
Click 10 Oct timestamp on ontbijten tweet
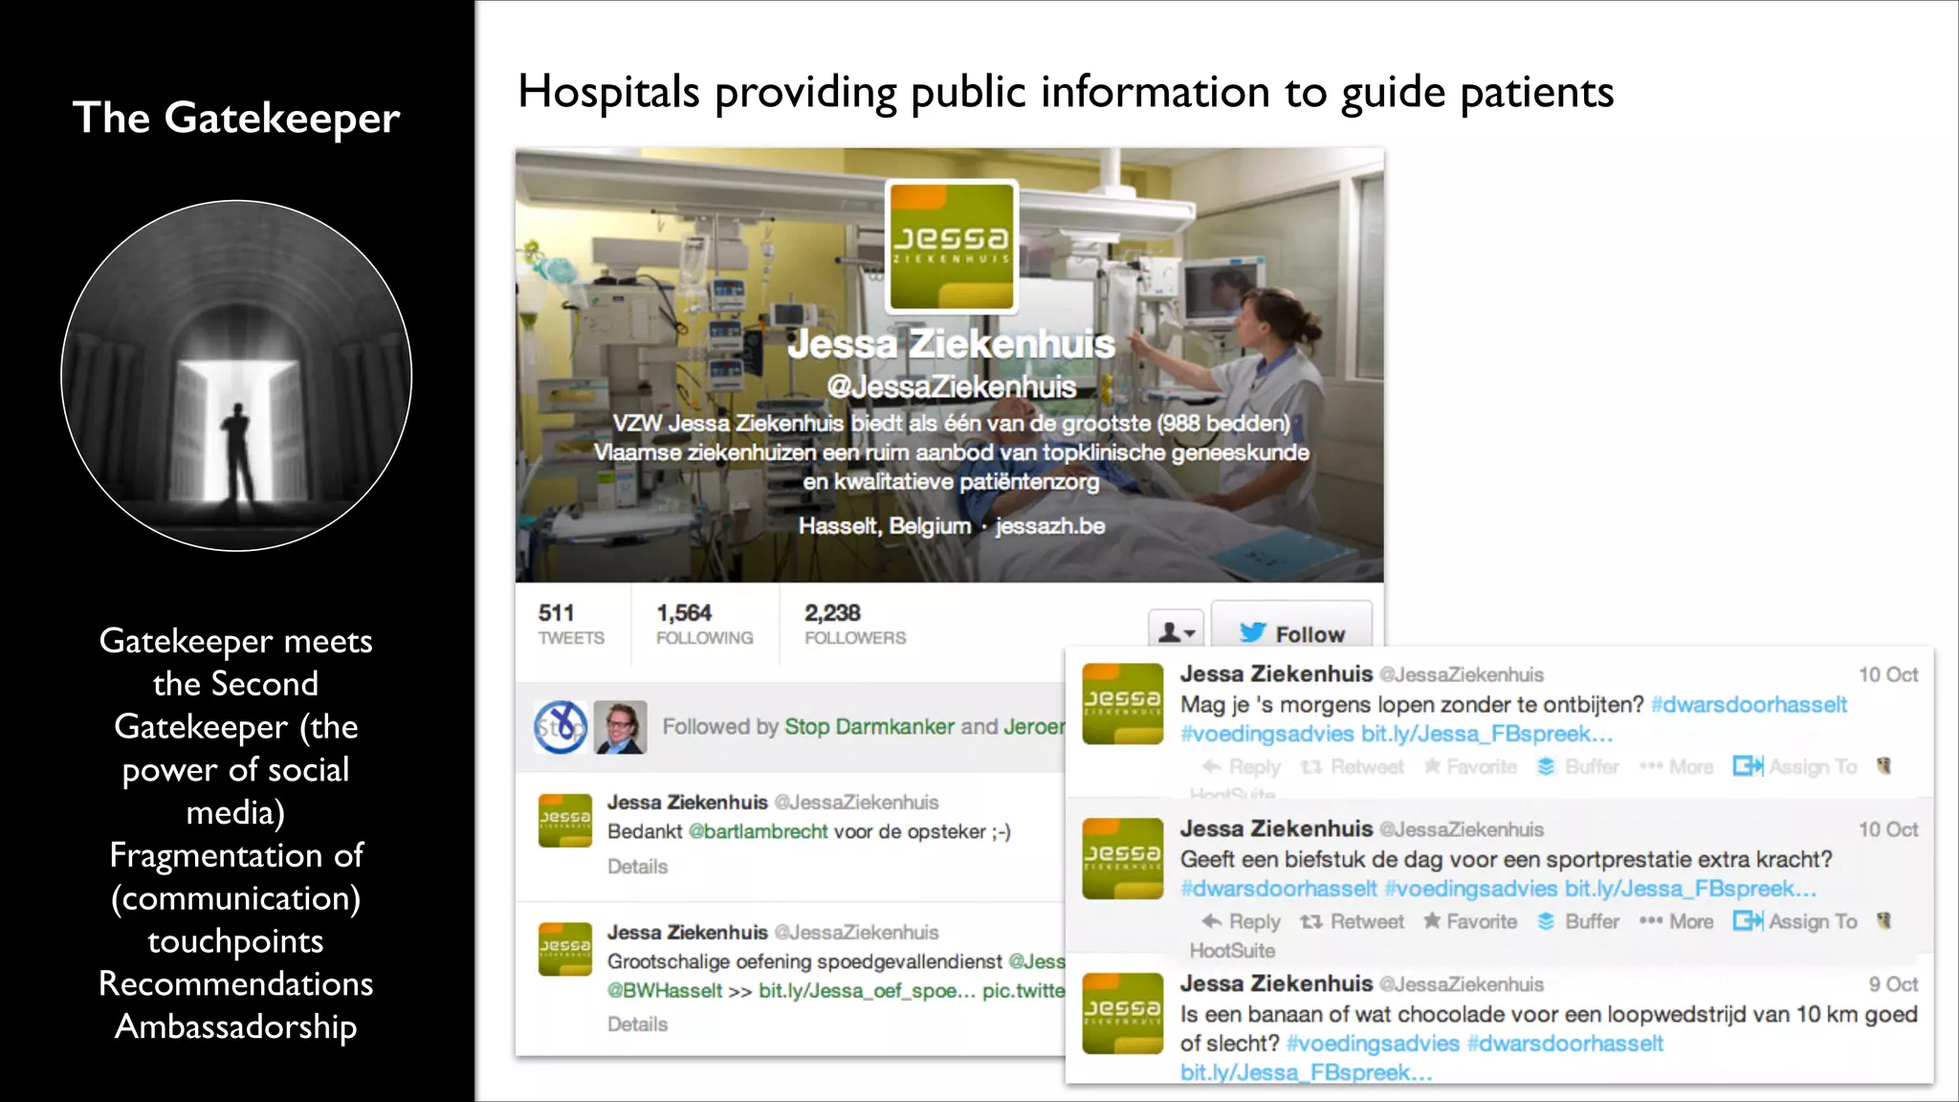[x=1888, y=674]
